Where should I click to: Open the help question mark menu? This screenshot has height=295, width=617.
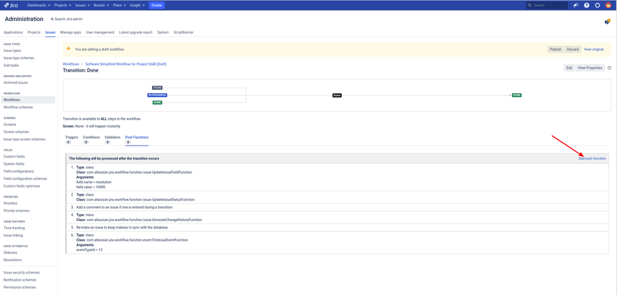[x=587, y=5]
